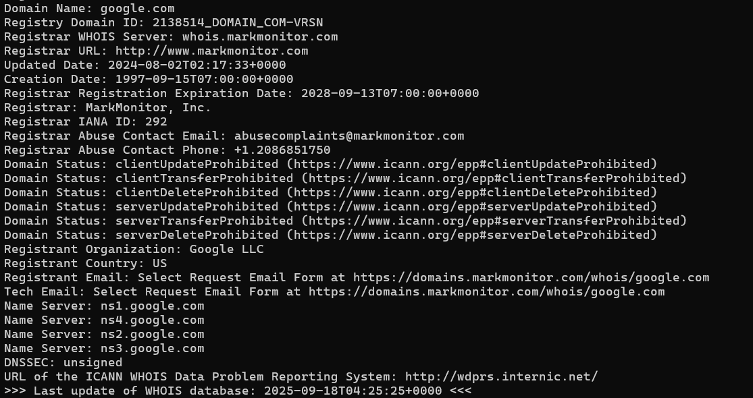Click the abuse contact phone number
This screenshot has width=753, height=398.
coord(282,150)
